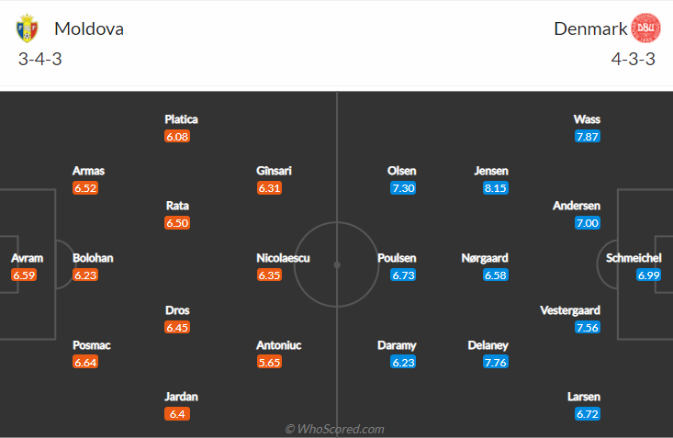This screenshot has width=673, height=438.
Task: Open the WhoScored.com watermark link
Action: tap(335, 429)
